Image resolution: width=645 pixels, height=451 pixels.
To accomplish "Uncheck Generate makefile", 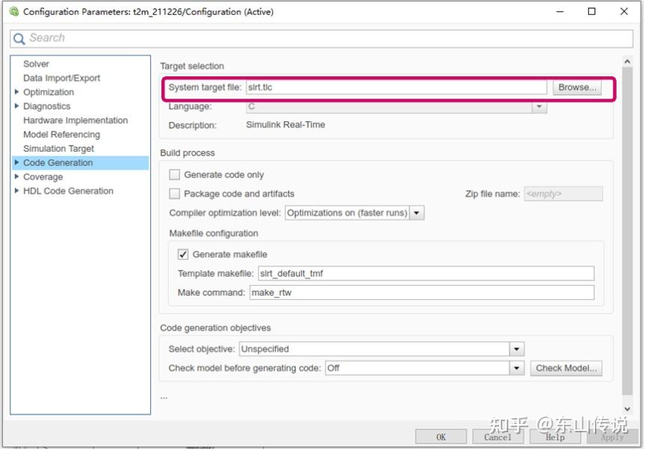I will point(182,255).
